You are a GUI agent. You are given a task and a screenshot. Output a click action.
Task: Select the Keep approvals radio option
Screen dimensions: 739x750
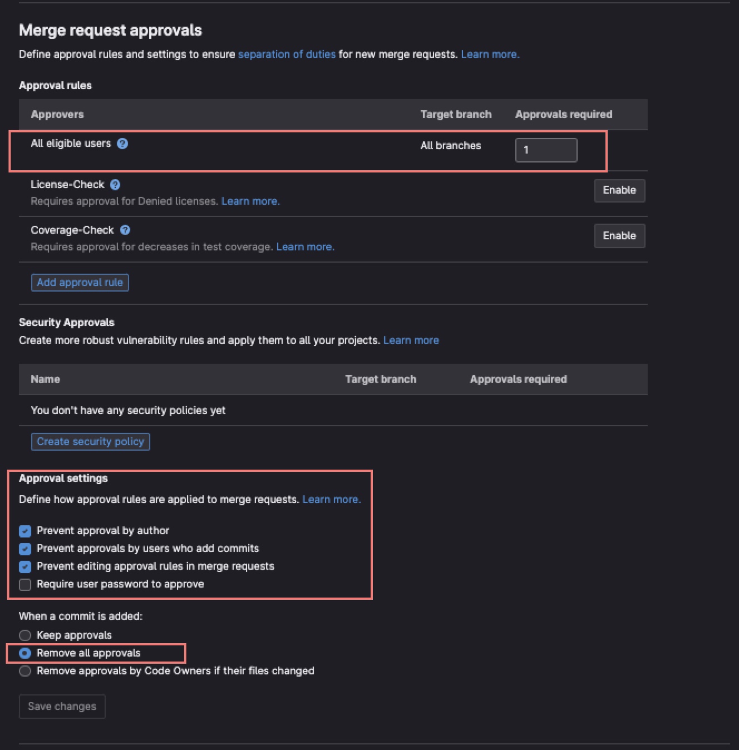pos(25,635)
